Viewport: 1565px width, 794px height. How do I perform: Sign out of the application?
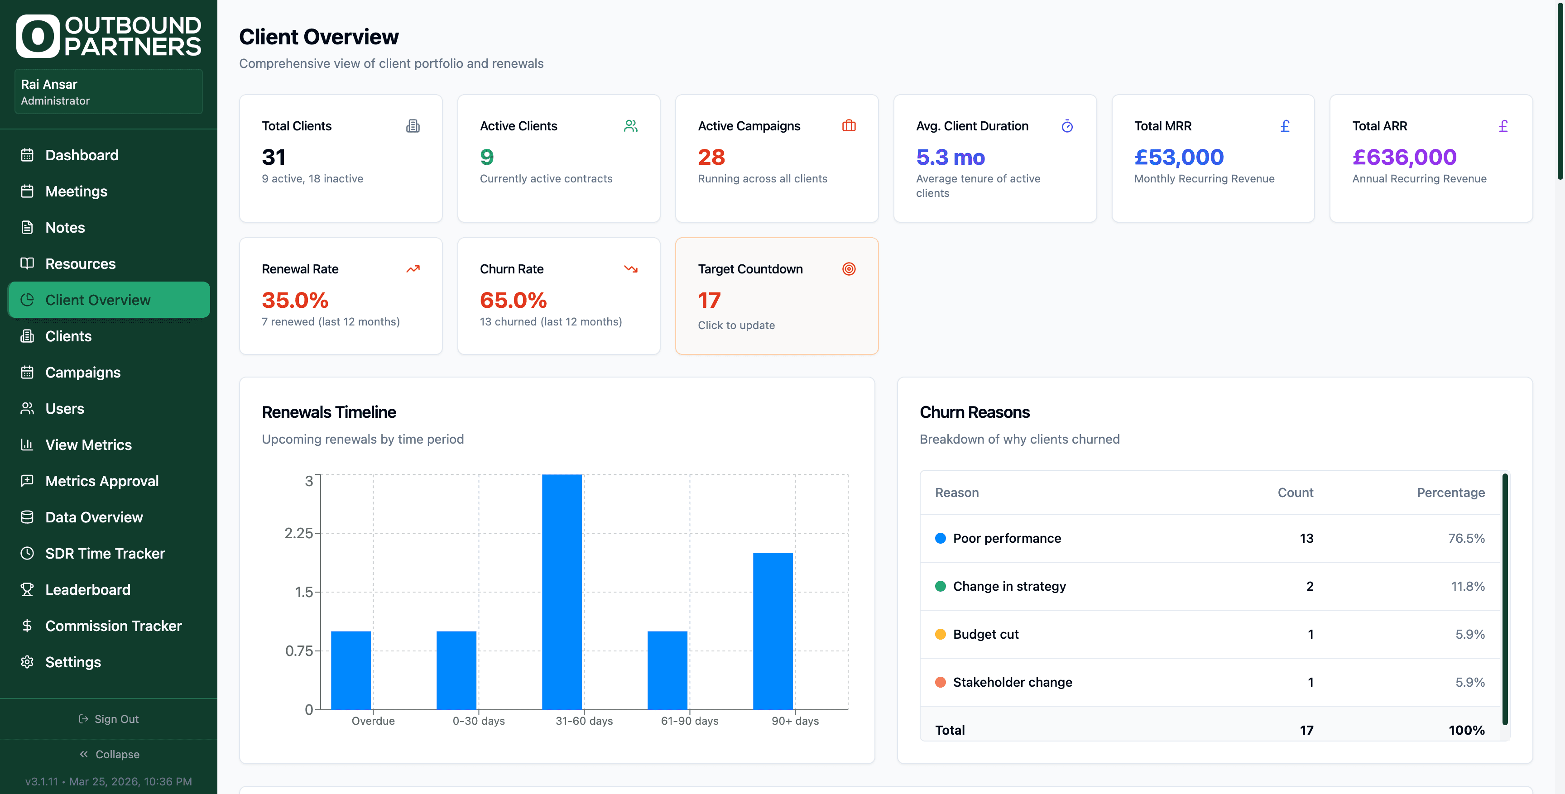point(109,719)
